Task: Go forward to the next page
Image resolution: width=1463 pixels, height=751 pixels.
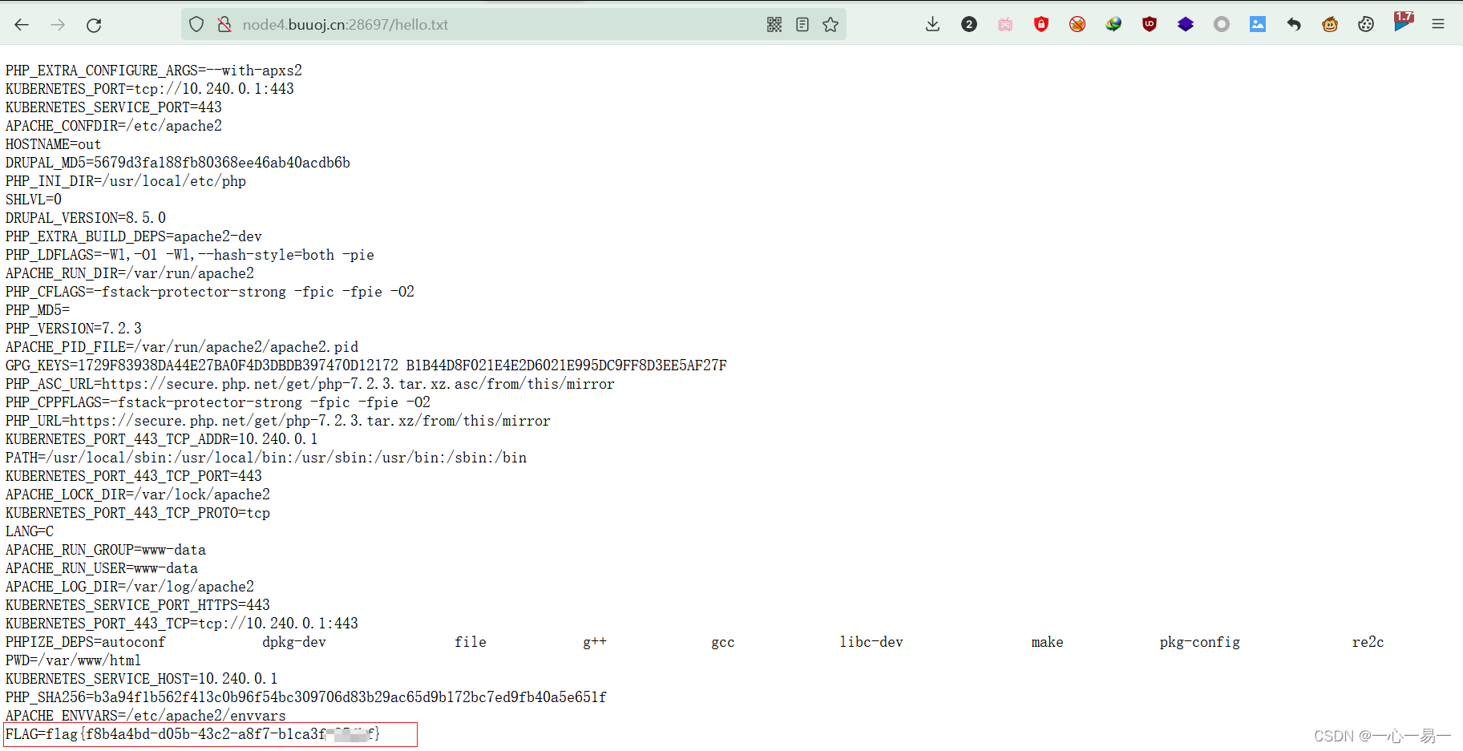Action: point(58,25)
